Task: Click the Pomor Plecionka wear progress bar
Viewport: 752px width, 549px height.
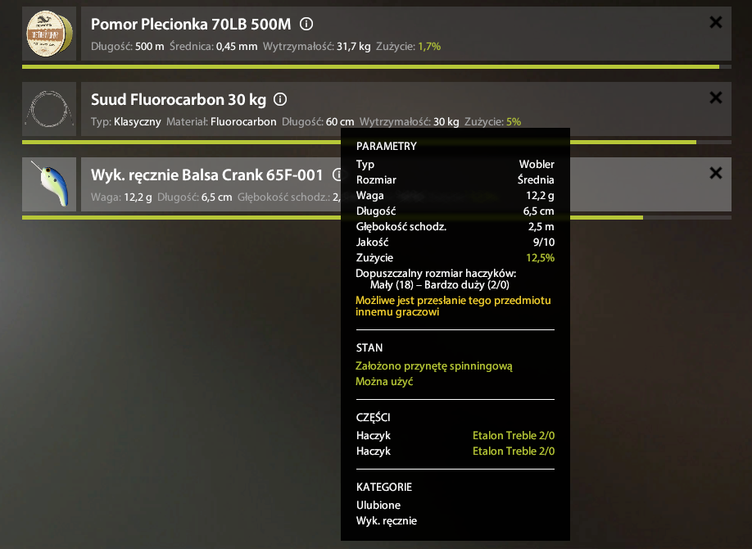Action: click(377, 66)
